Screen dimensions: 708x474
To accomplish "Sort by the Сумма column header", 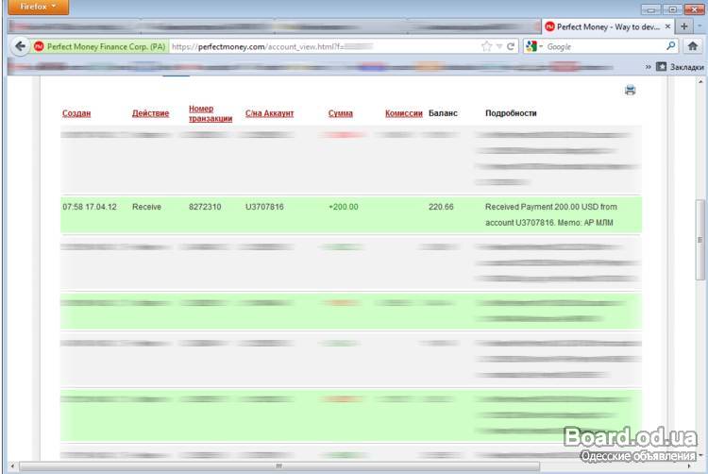I will click(341, 113).
